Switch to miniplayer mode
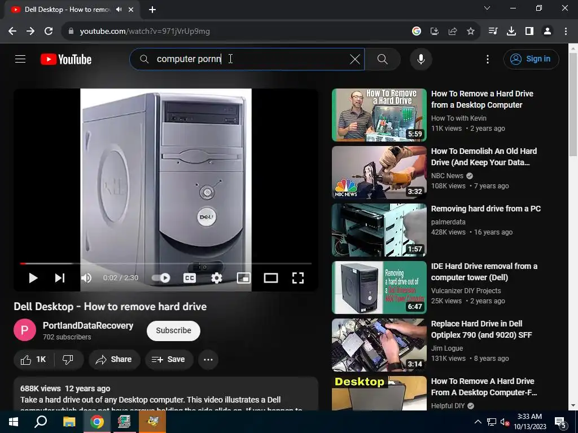Screen dimensions: 578x433 pyautogui.click(x=244, y=278)
